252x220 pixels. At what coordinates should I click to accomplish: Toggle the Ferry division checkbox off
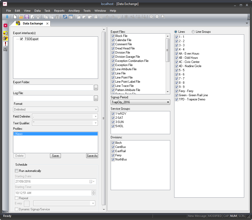113,155
